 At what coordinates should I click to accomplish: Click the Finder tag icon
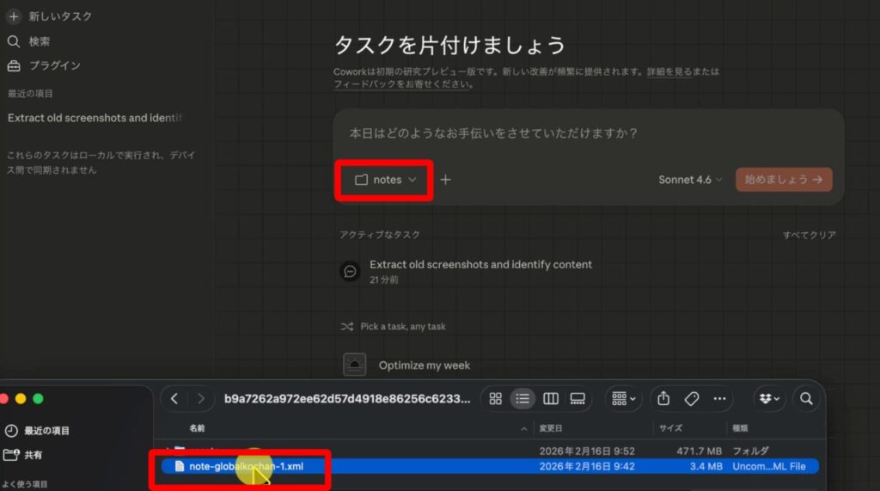point(692,399)
